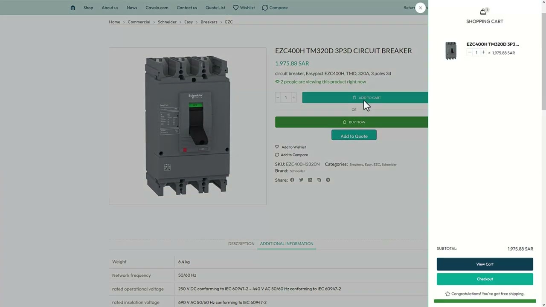The image size is (546, 307).
Task: Open the Quote List page
Action: point(215,8)
